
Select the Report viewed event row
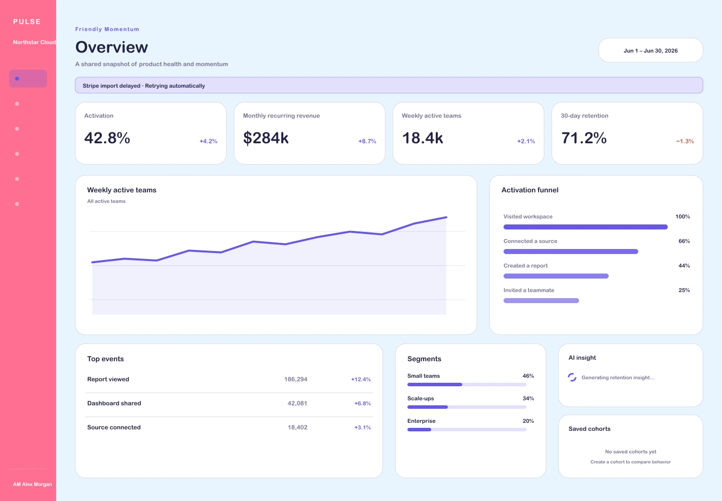[229, 379]
